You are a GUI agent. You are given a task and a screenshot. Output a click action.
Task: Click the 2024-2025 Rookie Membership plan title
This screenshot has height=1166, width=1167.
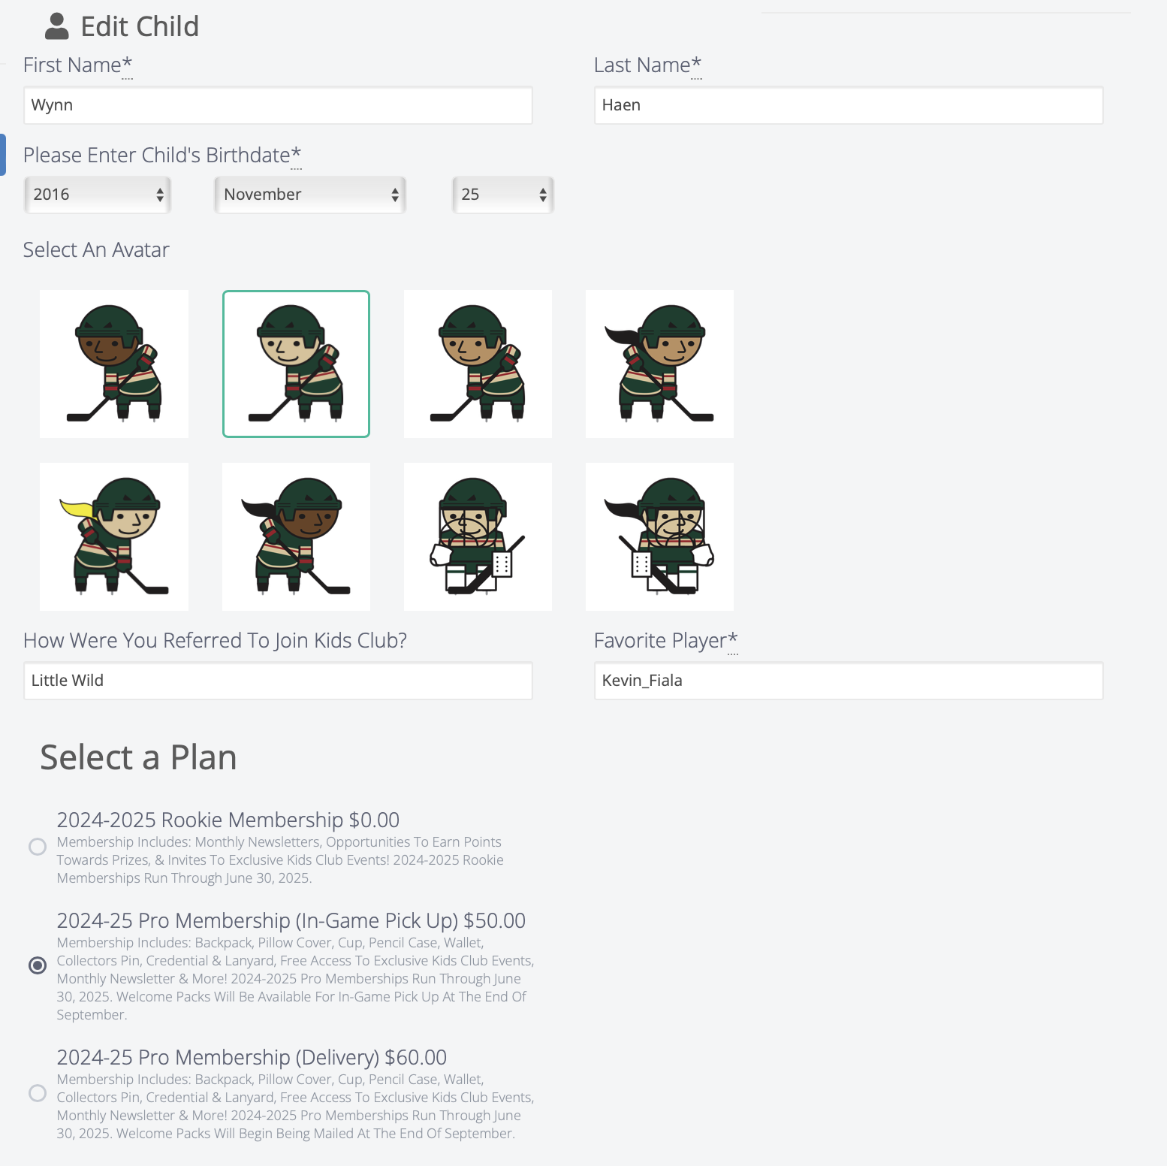(228, 820)
